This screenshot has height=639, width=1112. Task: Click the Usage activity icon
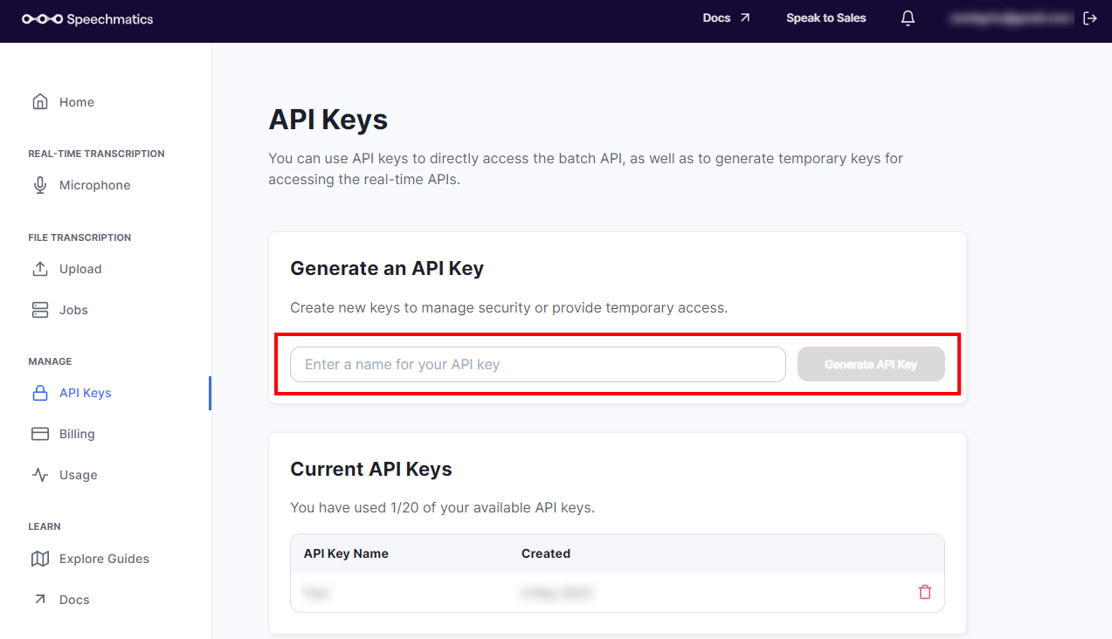[40, 475]
